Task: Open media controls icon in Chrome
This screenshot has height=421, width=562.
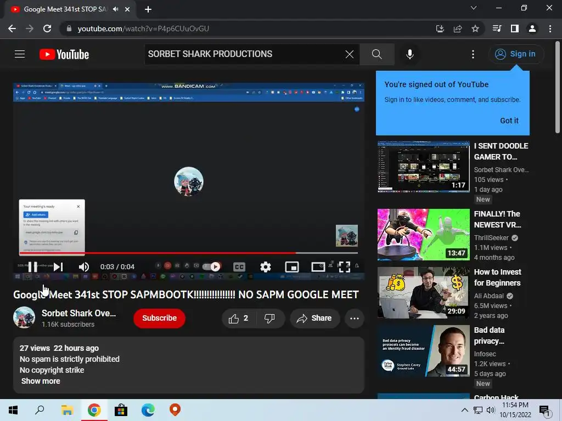Action: [x=497, y=29]
